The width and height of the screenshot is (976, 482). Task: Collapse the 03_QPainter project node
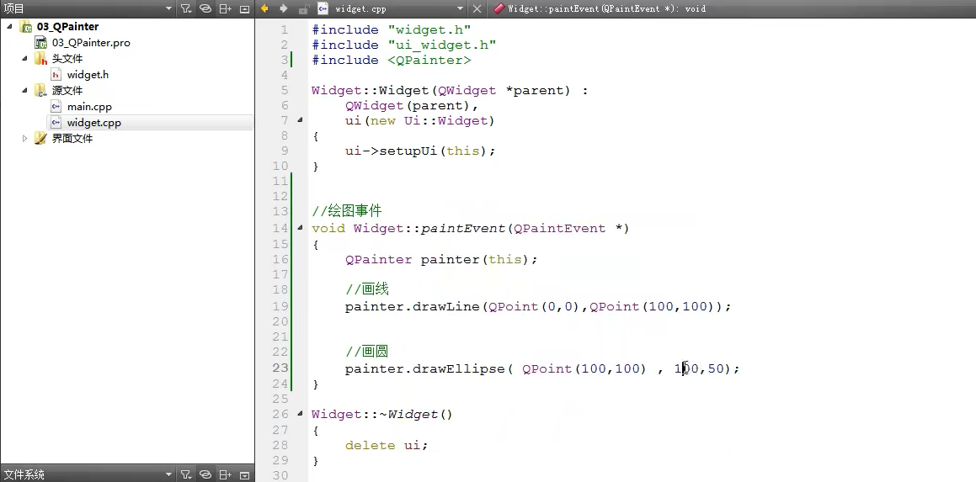pos(9,27)
